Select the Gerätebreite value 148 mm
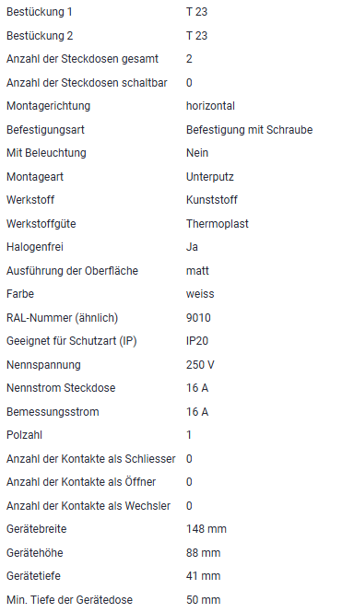This screenshot has height=613, width=342. 206,529
